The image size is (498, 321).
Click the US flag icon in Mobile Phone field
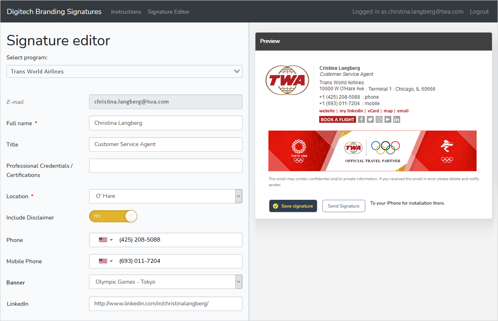(x=103, y=261)
